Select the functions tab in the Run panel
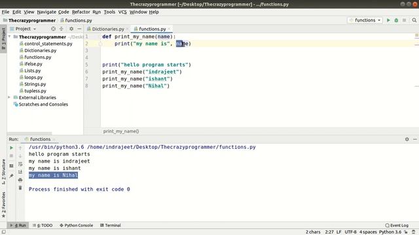The image size is (419, 235). (x=40, y=139)
